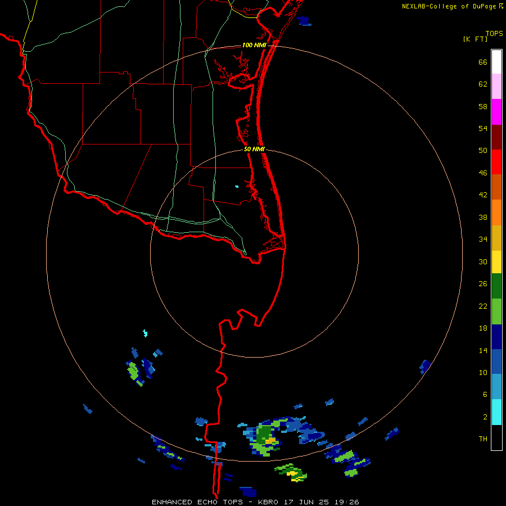
Task: Select the '14' legend value
Action: 483,350
